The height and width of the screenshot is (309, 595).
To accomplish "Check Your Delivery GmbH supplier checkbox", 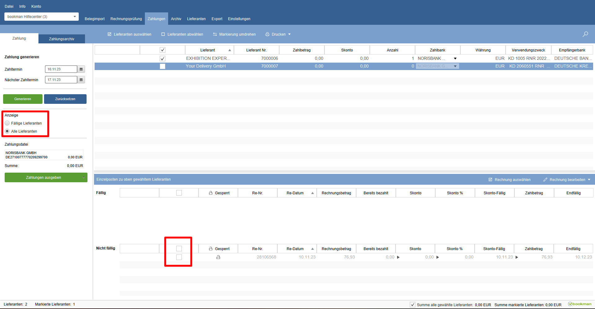I will (x=163, y=66).
